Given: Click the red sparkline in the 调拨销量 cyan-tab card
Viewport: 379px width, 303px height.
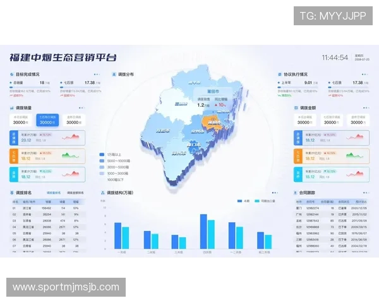Looking at the screenshot, I should coord(71,174).
